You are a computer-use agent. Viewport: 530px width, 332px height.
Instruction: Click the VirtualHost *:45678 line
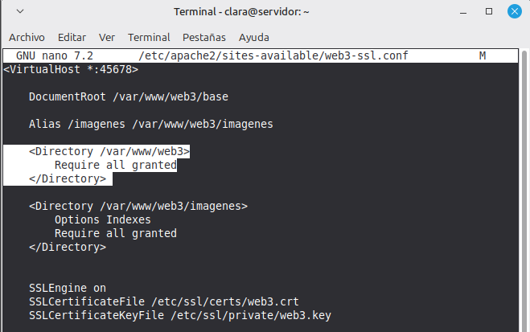tap(72, 69)
